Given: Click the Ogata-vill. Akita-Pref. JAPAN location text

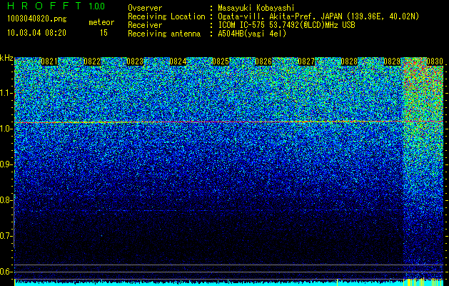Looking at the screenshot, I should 318,16.
